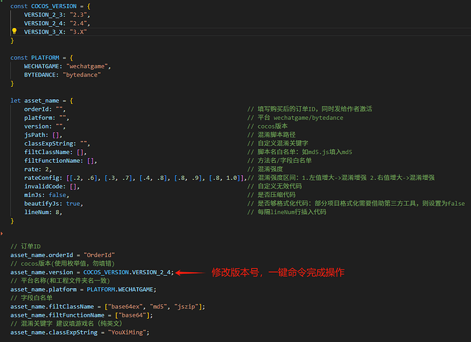
Task: Click the BYTEDANCE: "bytedance" line
Action: [62, 75]
